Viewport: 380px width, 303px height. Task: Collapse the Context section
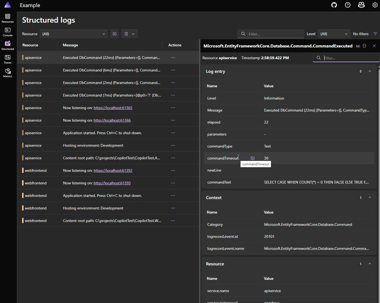tap(370, 197)
